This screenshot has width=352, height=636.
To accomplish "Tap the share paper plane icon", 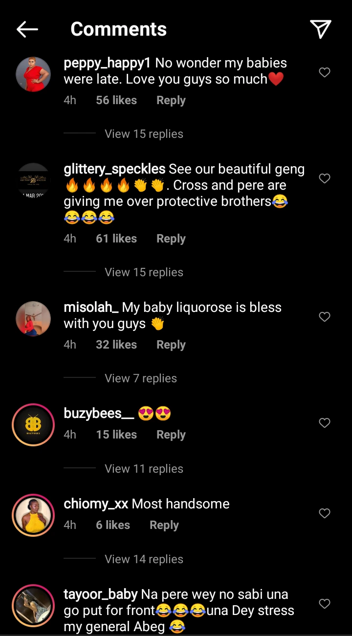I will pyautogui.click(x=321, y=29).
